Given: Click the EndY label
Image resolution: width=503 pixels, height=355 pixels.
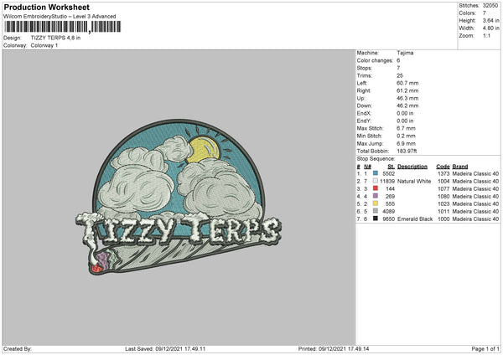Looking at the screenshot, I should click(364, 121).
